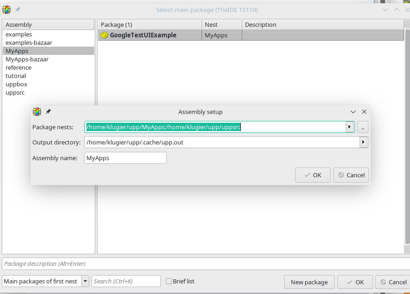Select the uppsrc assembly in list

tap(15, 92)
